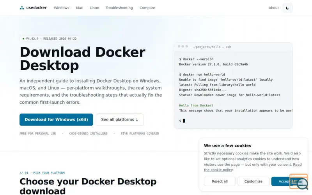Toggle dark mode with the moon icon
Screen dimensions: 312x195
(x=287, y=8)
